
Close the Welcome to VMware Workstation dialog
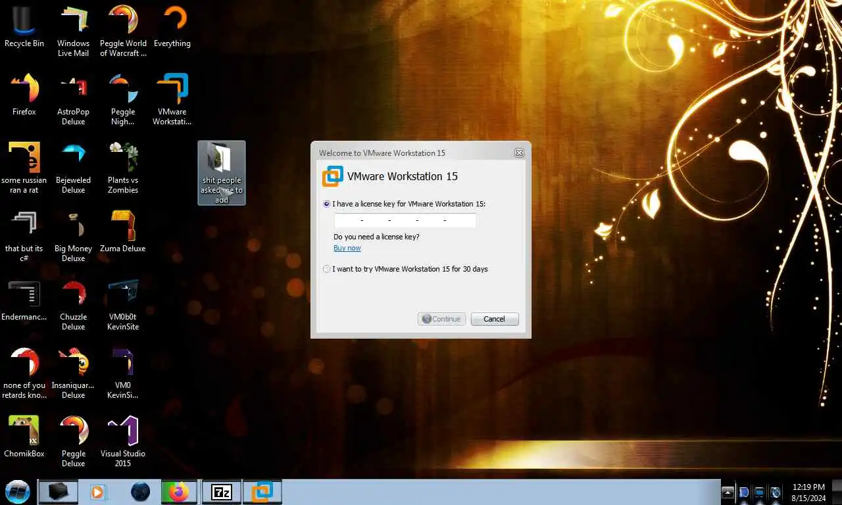point(519,153)
